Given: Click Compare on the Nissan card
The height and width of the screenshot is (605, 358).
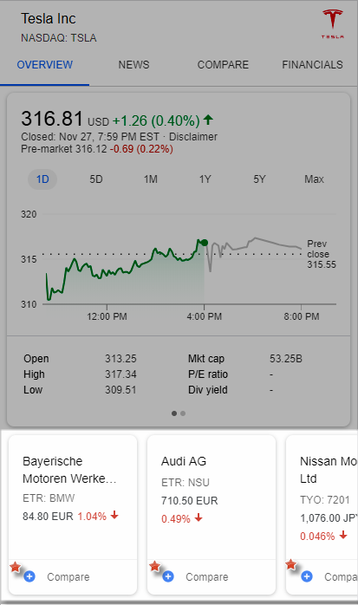Looking at the screenshot, I should point(341,577).
